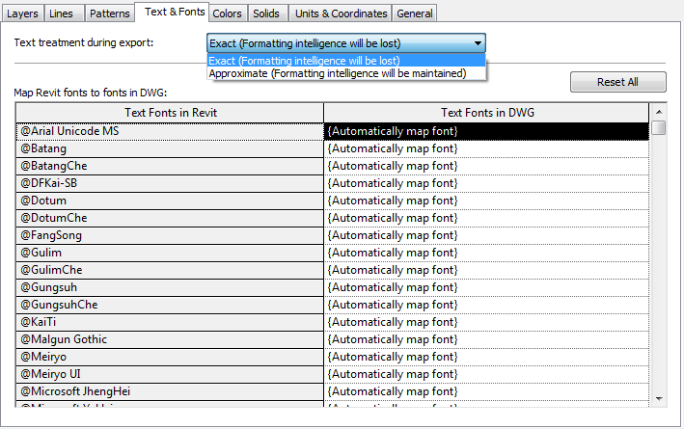Open DWG font mapping for @Malgun Gothic

click(x=486, y=339)
